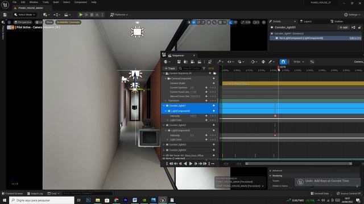Viewport: 364px width, 204px height.
Task: Open the Sequencer curve editor
Action: pos(312,62)
